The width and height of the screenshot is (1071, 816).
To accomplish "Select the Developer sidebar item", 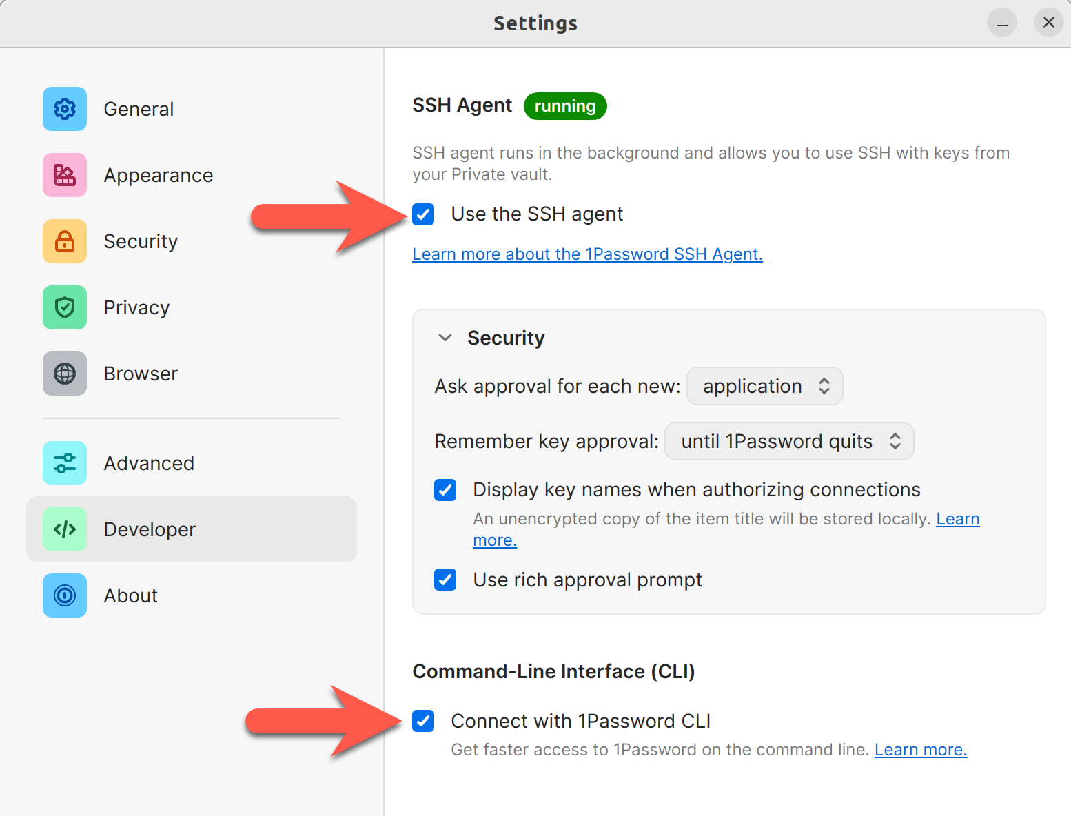I will click(192, 529).
